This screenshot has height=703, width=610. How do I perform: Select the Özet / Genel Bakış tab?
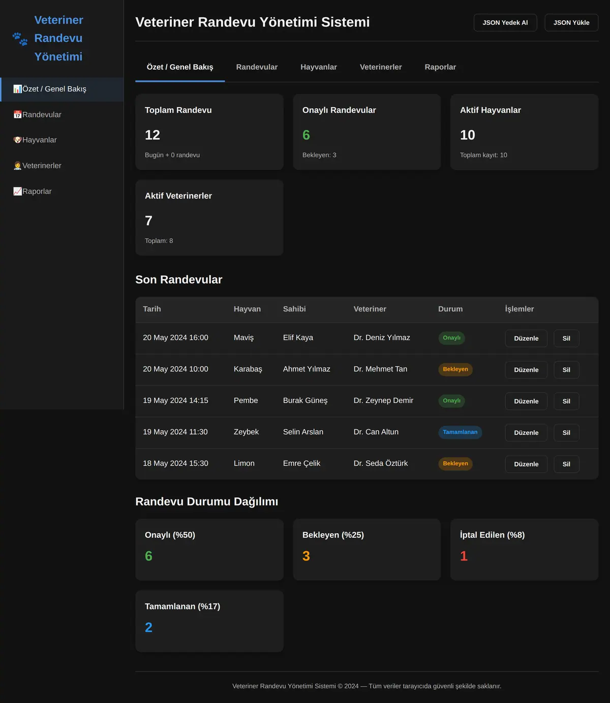[x=180, y=67]
